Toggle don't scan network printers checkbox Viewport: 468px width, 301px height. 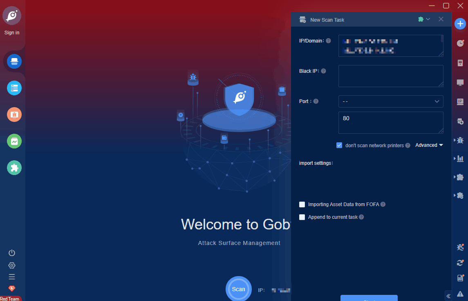(x=339, y=146)
